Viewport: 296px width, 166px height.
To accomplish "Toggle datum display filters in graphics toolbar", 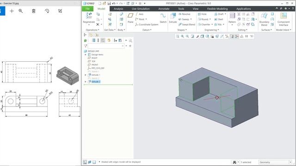I will (227, 36).
